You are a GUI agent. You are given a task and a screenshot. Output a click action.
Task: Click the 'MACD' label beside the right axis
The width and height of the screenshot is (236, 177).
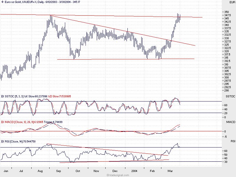pos(231,122)
